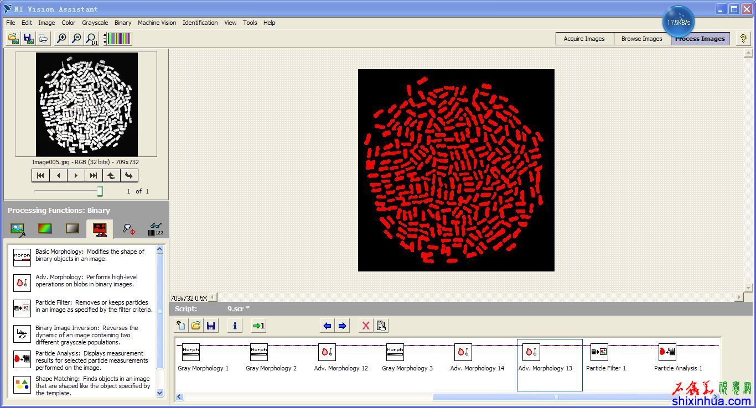This screenshot has height=408, width=756.
Task: Click the Zoom 1:1 magnifier icon
Action: (x=92, y=38)
